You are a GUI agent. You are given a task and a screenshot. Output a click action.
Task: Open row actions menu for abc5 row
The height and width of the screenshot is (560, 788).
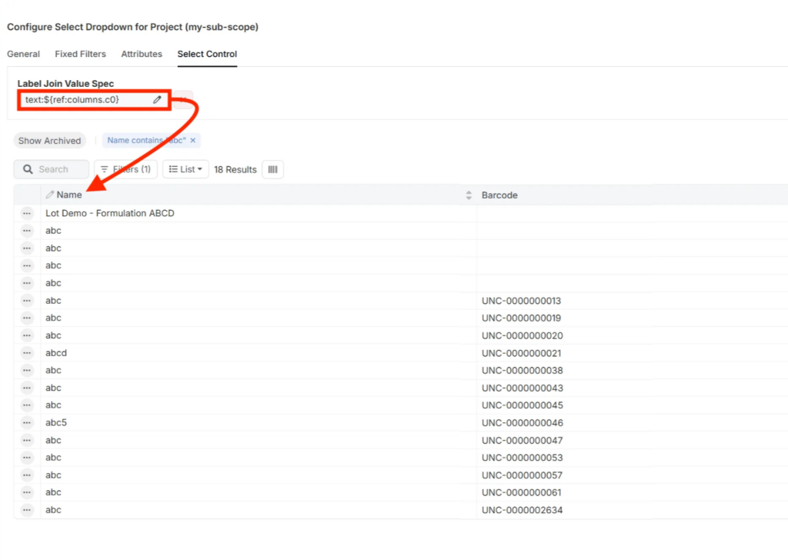(x=27, y=422)
